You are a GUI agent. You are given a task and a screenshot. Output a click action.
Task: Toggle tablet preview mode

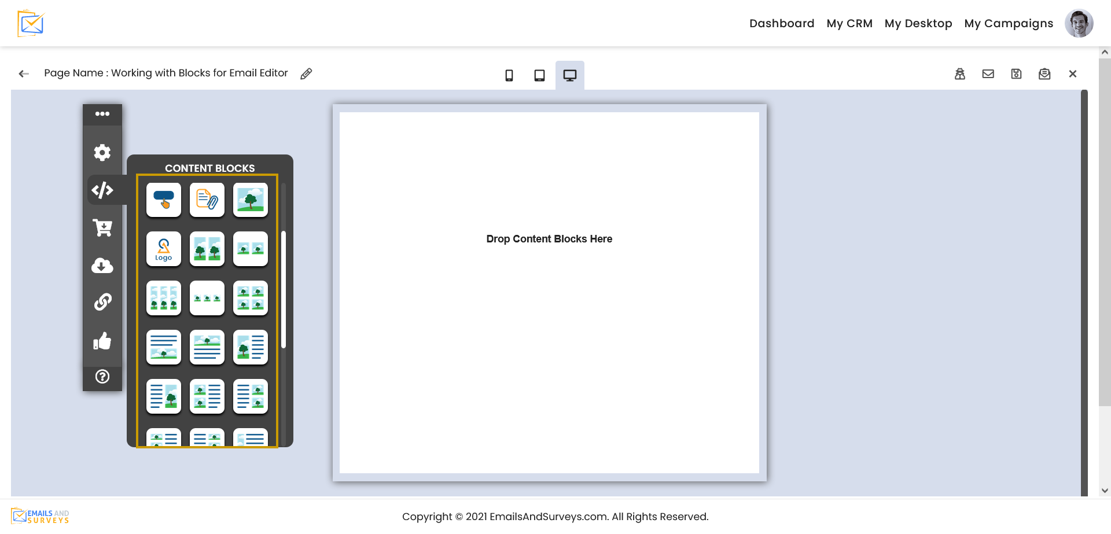coord(539,75)
